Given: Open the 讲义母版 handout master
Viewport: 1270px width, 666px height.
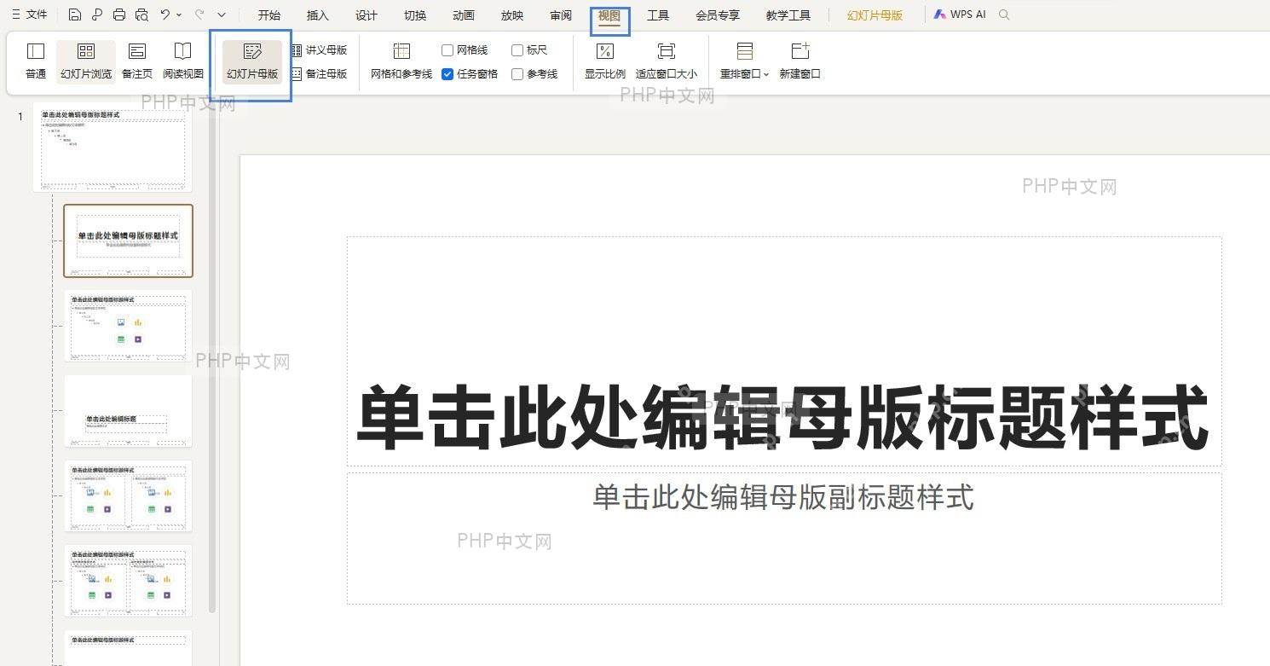Looking at the screenshot, I should 320,50.
